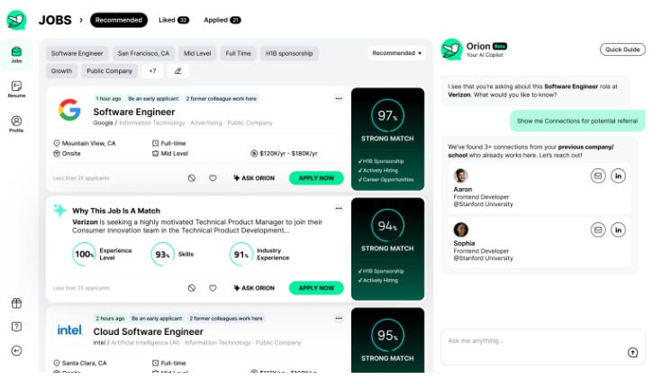The width and height of the screenshot is (653, 379).
Task: Click the San Francisco, CA filter chip
Action: tap(143, 53)
